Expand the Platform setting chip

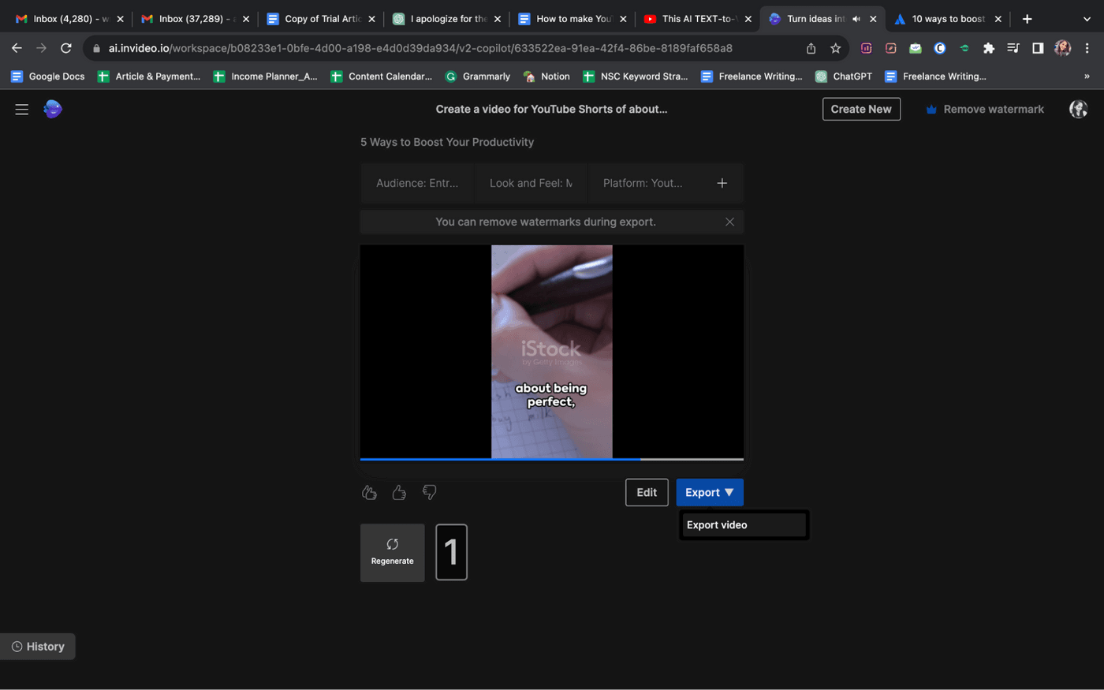pos(643,183)
